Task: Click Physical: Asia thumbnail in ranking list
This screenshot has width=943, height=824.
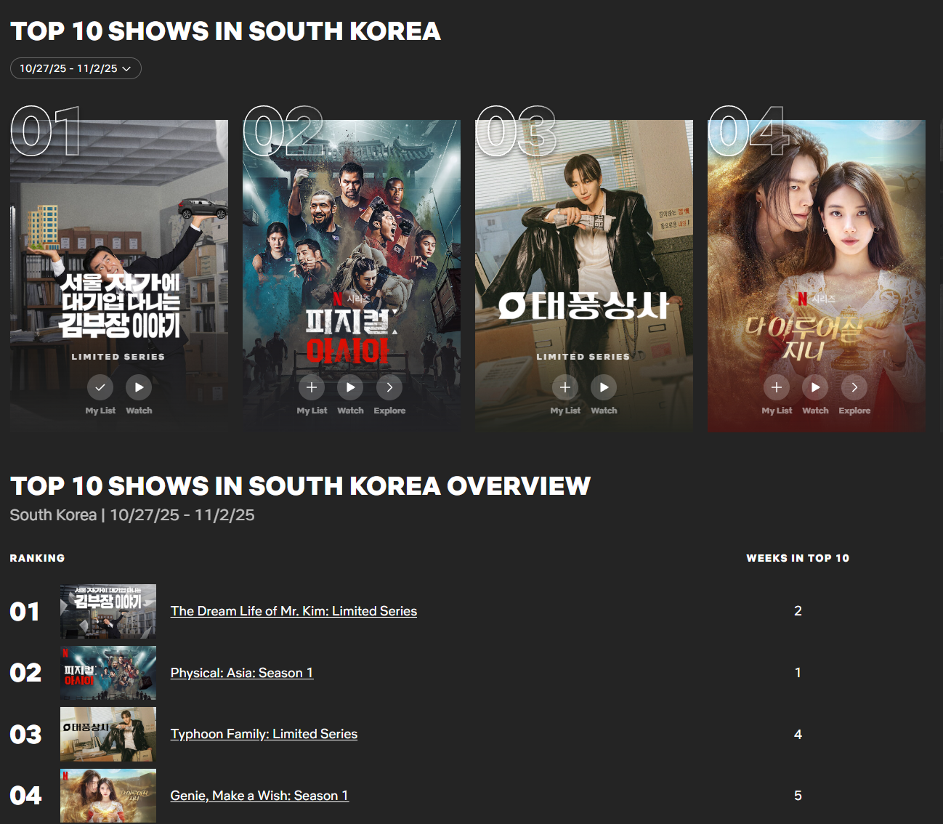Action: click(108, 673)
